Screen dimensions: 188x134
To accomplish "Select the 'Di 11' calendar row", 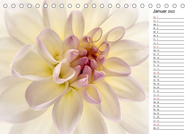I will [x=168, y=54].
